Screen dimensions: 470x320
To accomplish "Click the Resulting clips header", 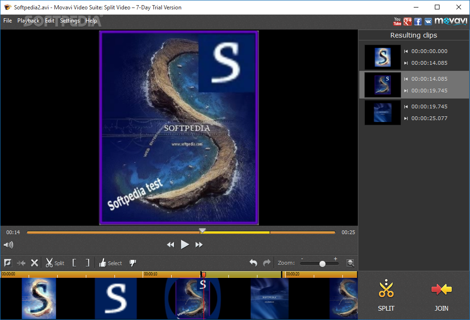I will [x=414, y=35].
